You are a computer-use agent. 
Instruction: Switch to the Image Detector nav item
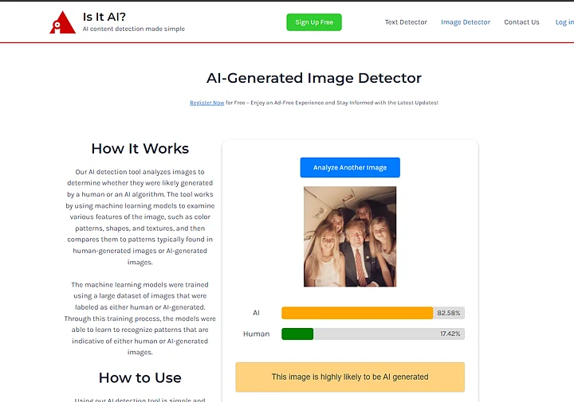466,22
